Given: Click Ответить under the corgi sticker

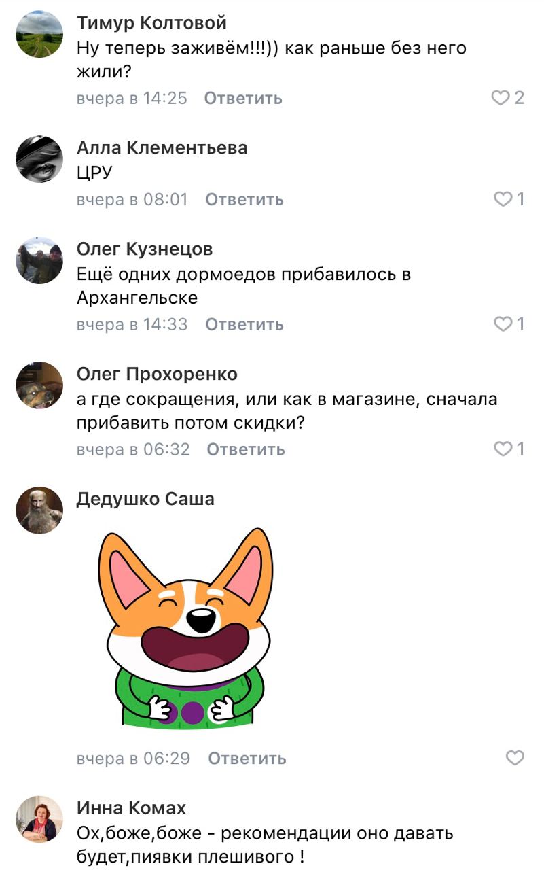Looking at the screenshot, I should [x=247, y=758].
